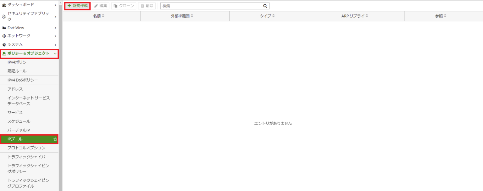The height and width of the screenshot is (191, 483).
Task: Click the FortiView chart icon
Action: click(x=4, y=28)
